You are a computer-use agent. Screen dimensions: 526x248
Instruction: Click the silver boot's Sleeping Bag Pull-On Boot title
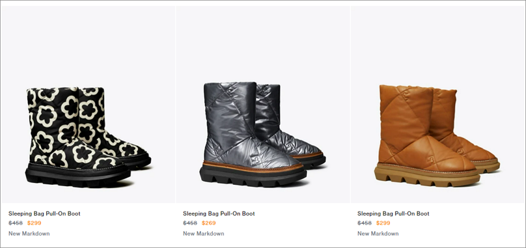[x=218, y=213]
